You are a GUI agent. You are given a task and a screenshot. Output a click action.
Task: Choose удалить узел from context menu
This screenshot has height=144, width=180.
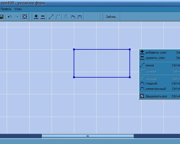pyautogui.click(x=155, y=58)
